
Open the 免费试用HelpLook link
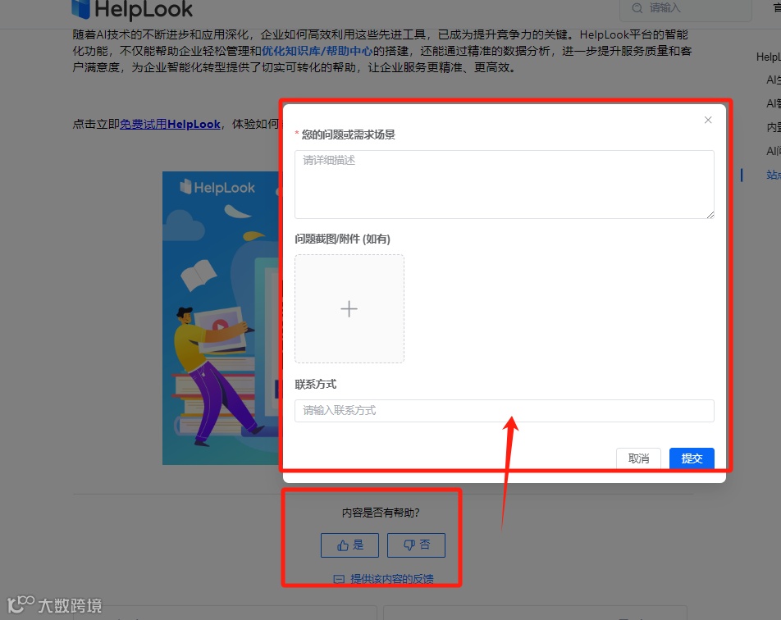tap(171, 124)
